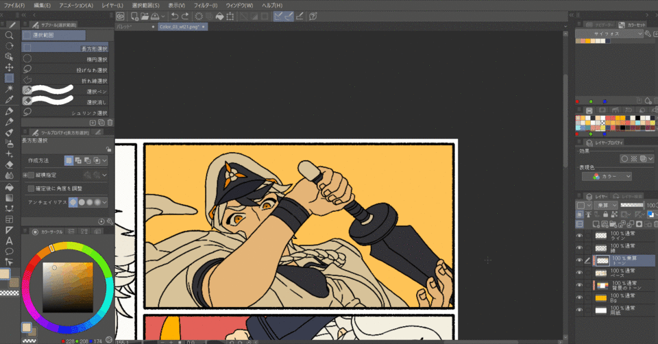Choose シュリンク選択 sub tool

click(65, 113)
